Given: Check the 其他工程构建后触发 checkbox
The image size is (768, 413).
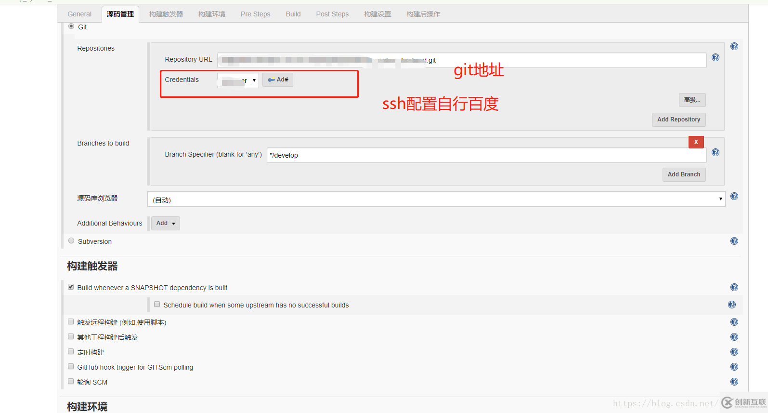Looking at the screenshot, I should click(71, 337).
